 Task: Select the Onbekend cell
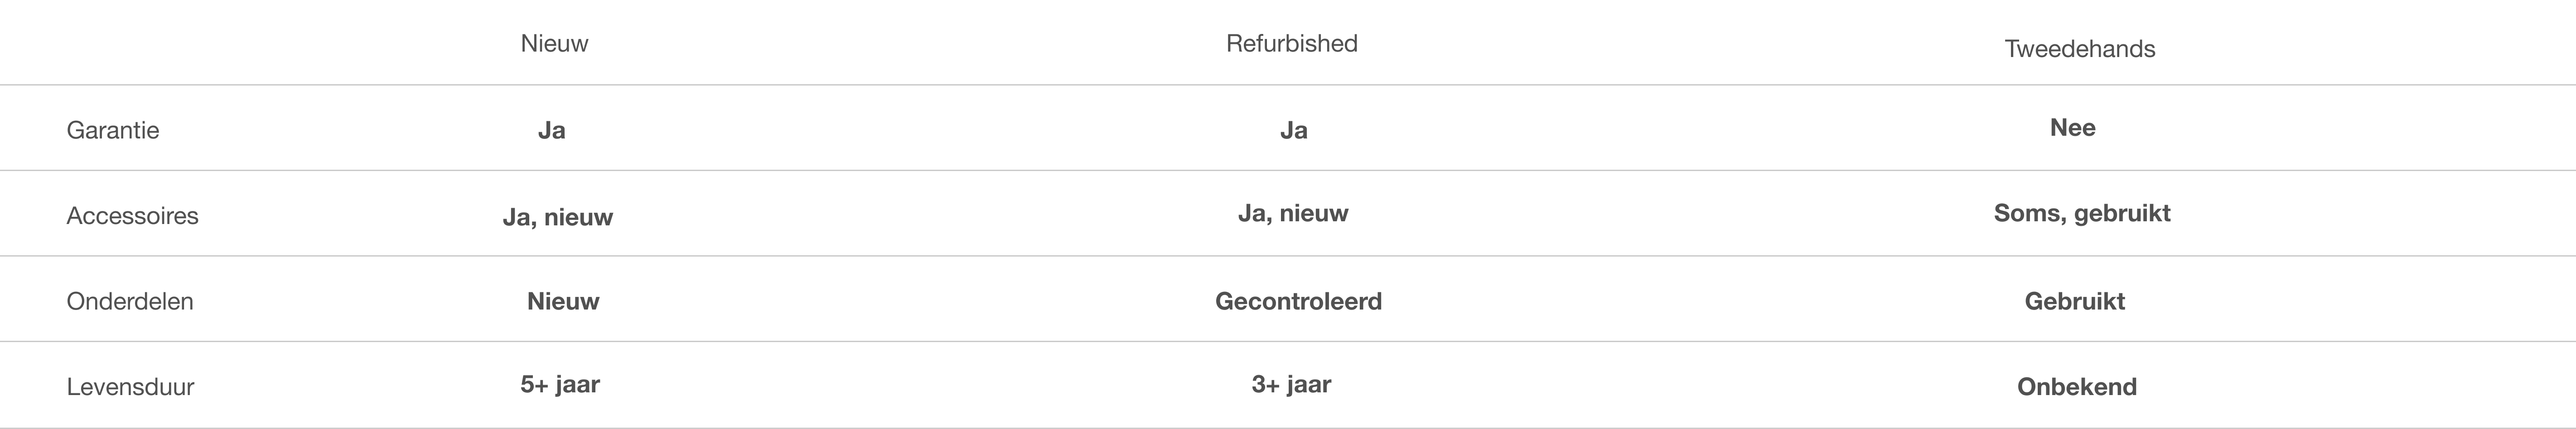(x=2076, y=387)
